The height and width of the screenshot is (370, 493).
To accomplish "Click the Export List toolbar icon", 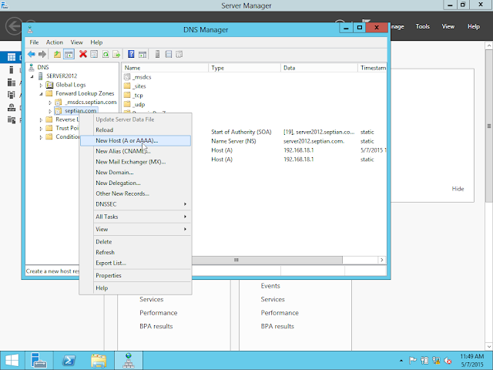I will click(116, 55).
